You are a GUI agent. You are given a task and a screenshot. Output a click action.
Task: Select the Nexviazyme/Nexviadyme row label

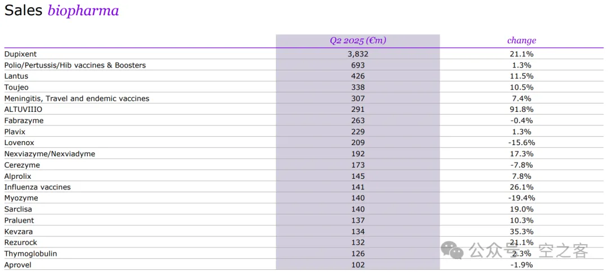click(x=50, y=154)
